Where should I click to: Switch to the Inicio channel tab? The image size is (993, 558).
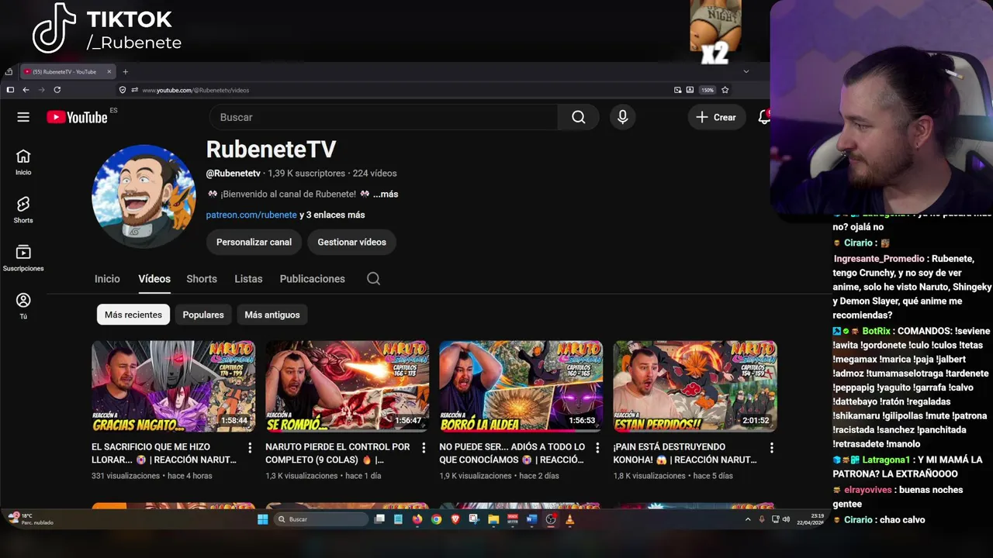(x=107, y=278)
